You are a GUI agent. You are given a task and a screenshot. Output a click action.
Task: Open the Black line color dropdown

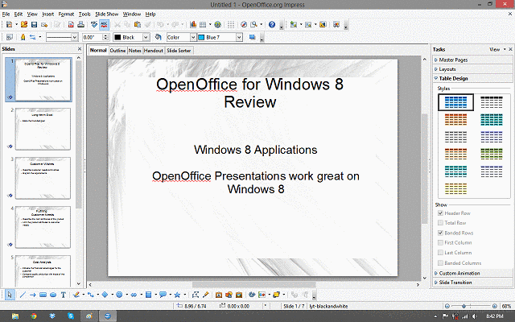[x=146, y=38]
